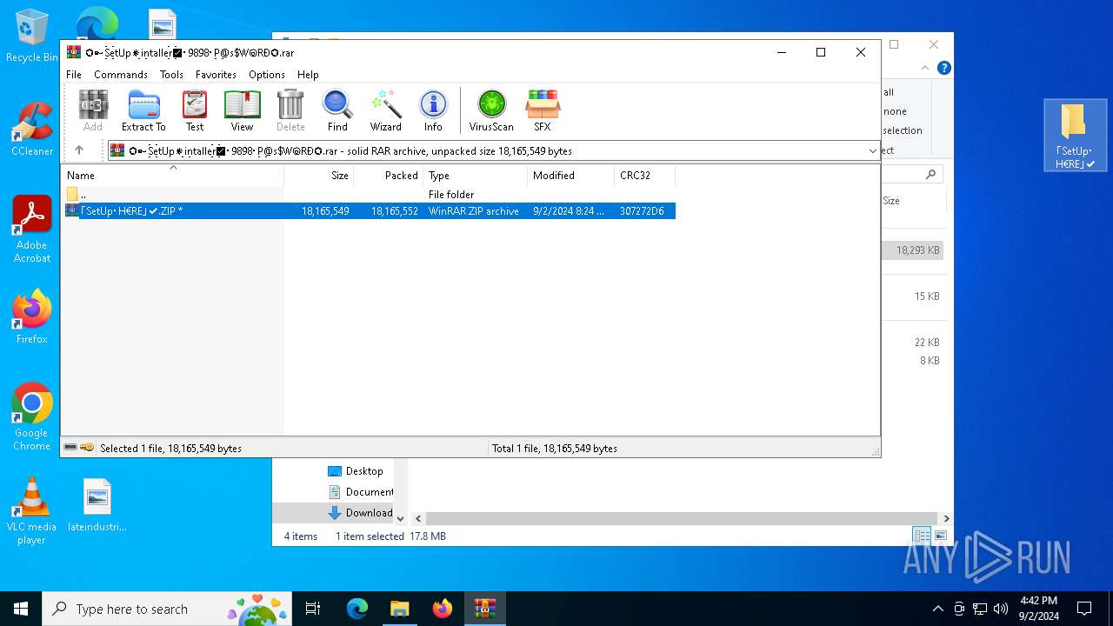
Task: Open Firefox from the taskbar
Action: point(443,609)
